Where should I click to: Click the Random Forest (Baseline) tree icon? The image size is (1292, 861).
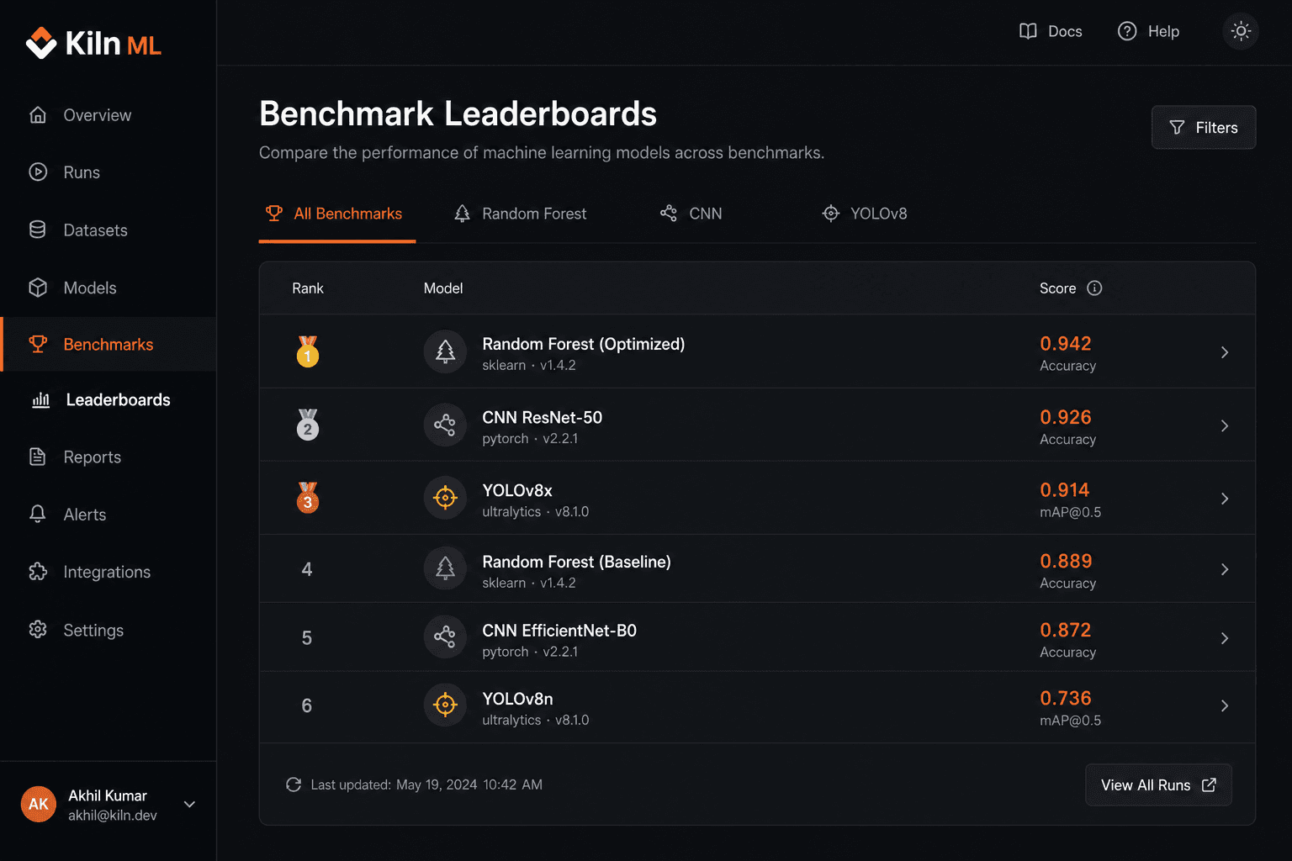[x=445, y=569]
